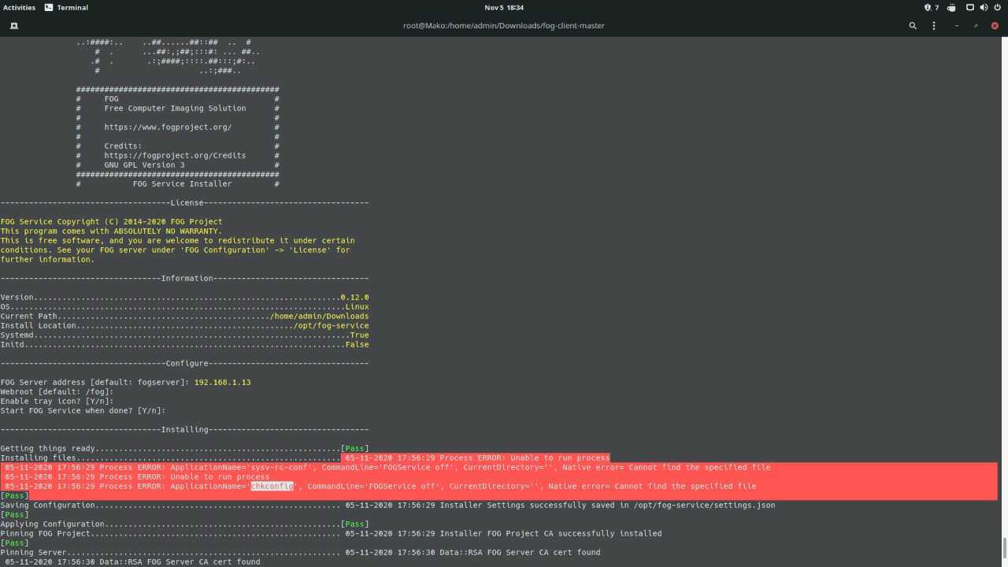Click the shield updates indicator showing 7
The height and width of the screenshot is (567, 1008).
[x=931, y=7]
